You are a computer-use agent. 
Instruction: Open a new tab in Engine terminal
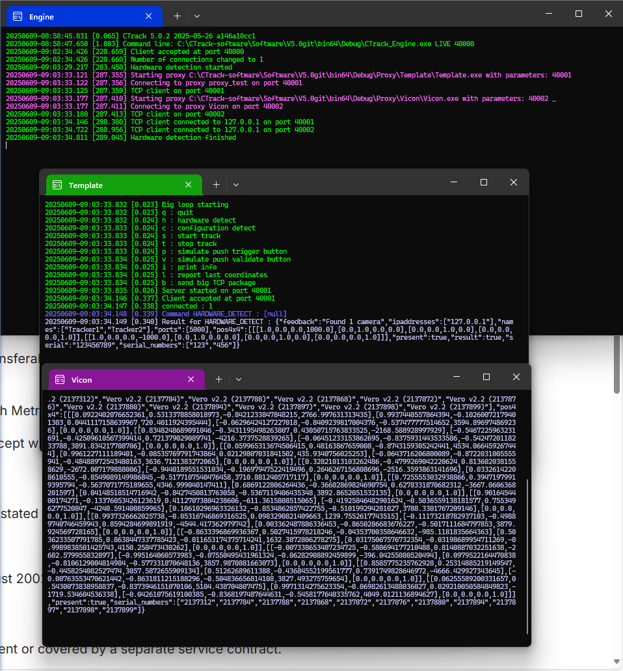pos(177,16)
